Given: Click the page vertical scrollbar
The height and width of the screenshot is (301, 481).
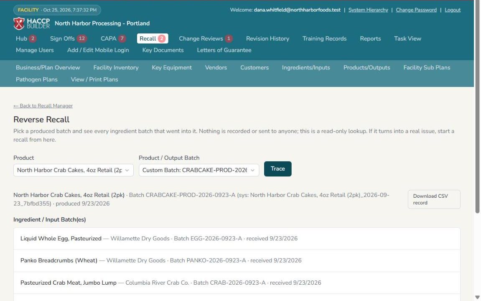Looking at the screenshot, I should [477, 107].
